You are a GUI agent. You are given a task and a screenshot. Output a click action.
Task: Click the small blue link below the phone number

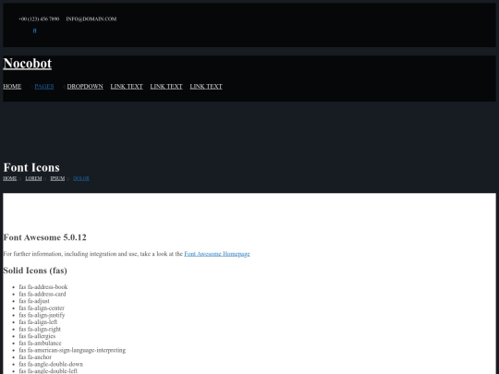coord(35,30)
